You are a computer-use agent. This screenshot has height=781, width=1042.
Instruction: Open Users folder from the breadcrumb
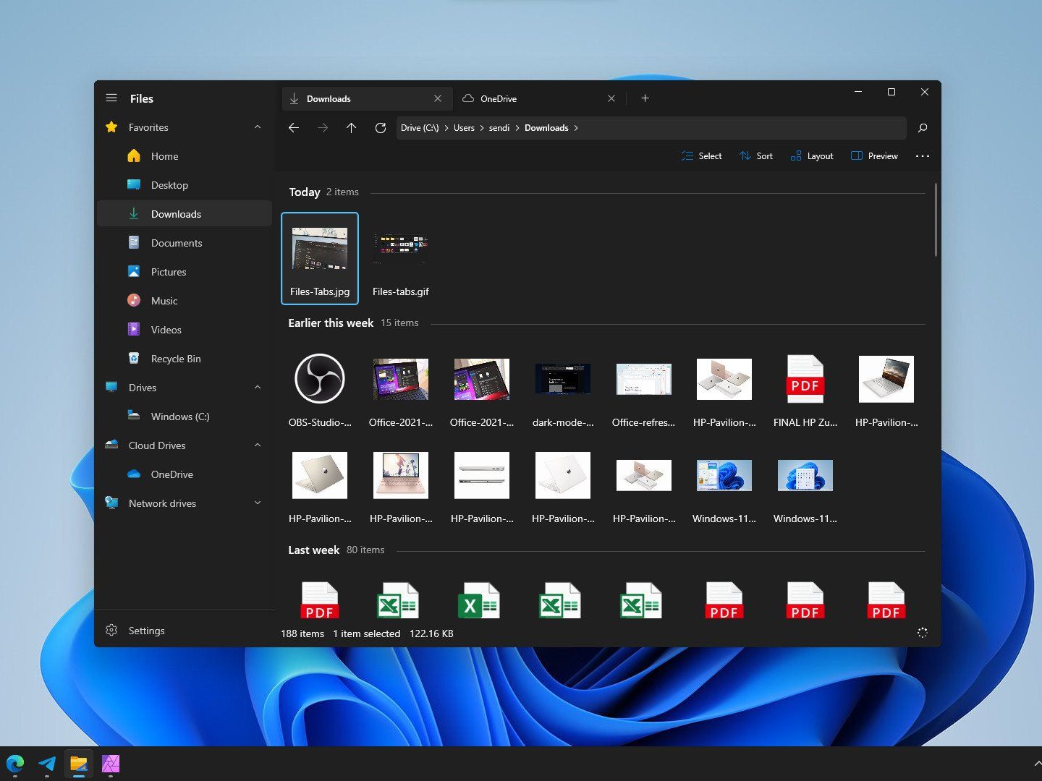pyautogui.click(x=464, y=127)
